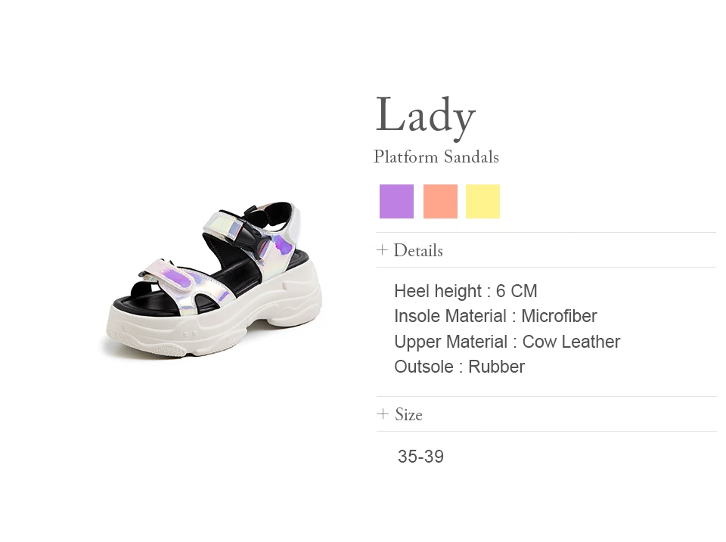726x542 pixels.
Task: Click the Details section heading
Action: click(418, 250)
